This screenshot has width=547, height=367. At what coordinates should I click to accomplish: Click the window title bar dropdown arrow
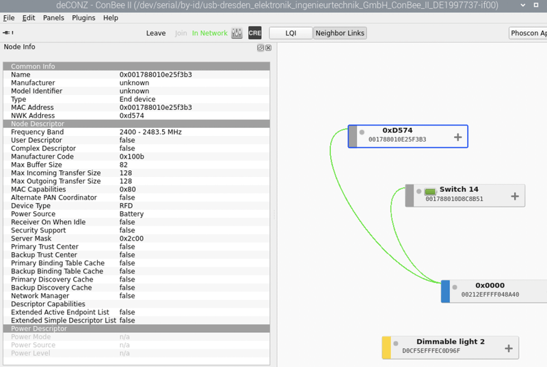point(522,5)
